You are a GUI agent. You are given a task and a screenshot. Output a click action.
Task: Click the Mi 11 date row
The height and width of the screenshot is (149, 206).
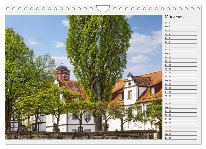click(x=181, y=61)
